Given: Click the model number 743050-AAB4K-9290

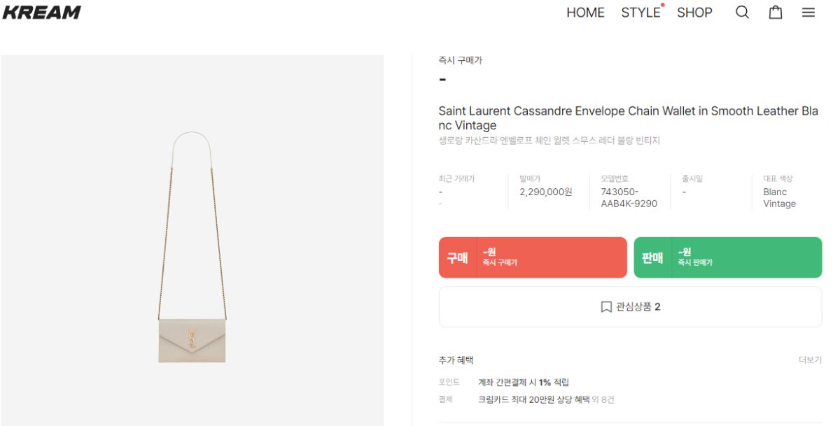Looking at the screenshot, I should tap(629, 198).
